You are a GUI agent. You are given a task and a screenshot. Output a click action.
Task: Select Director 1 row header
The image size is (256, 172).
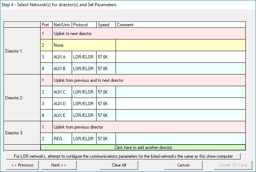(22, 51)
